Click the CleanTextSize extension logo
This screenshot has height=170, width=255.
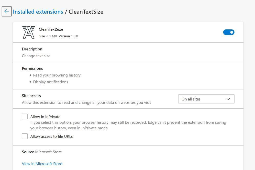click(x=28, y=32)
